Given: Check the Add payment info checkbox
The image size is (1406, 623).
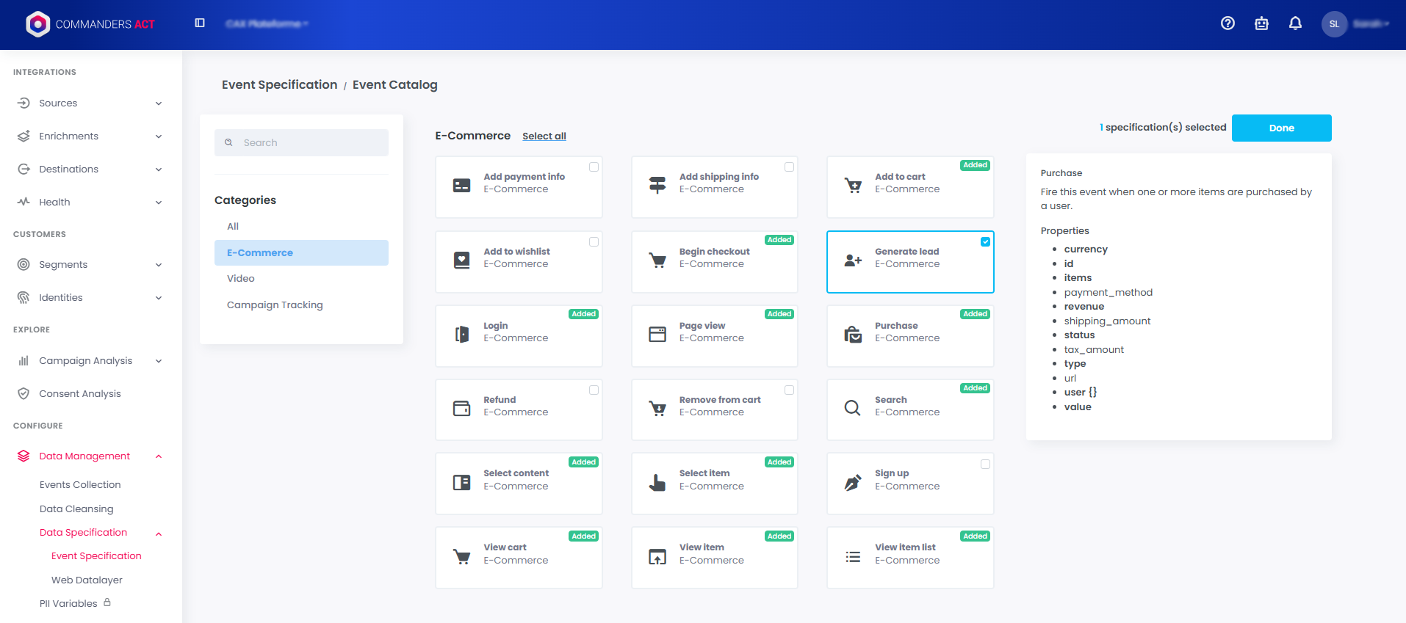Looking at the screenshot, I should tap(594, 167).
